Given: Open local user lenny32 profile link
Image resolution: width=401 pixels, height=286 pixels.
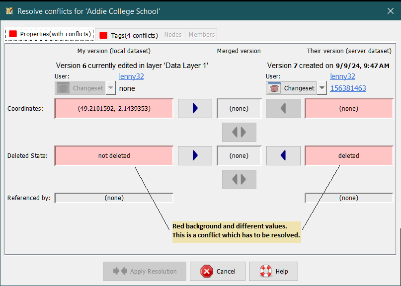Looking at the screenshot, I should point(132,76).
